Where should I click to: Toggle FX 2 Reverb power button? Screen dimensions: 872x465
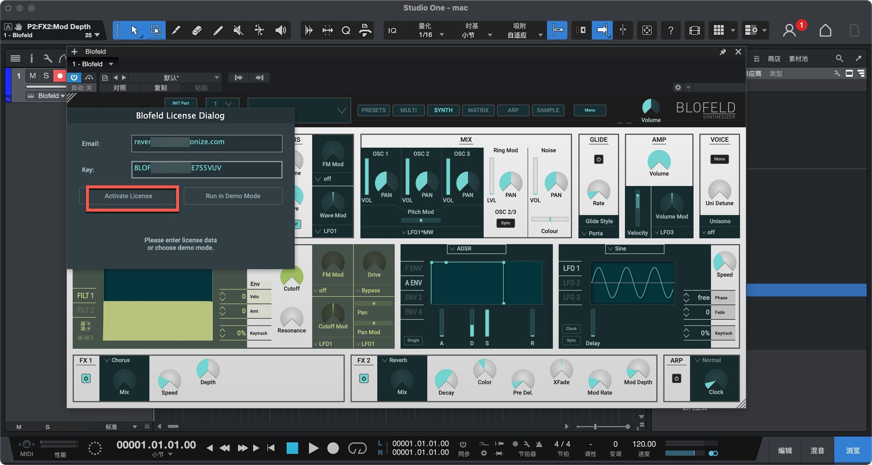364,378
